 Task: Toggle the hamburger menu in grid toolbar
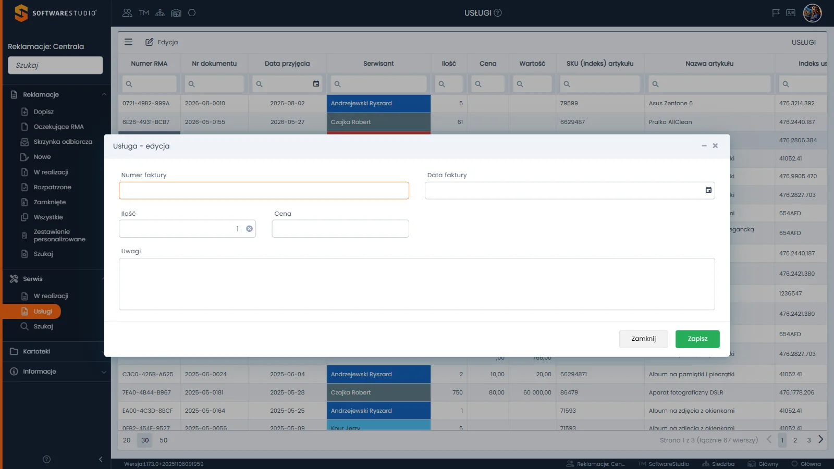(x=128, y=42)
